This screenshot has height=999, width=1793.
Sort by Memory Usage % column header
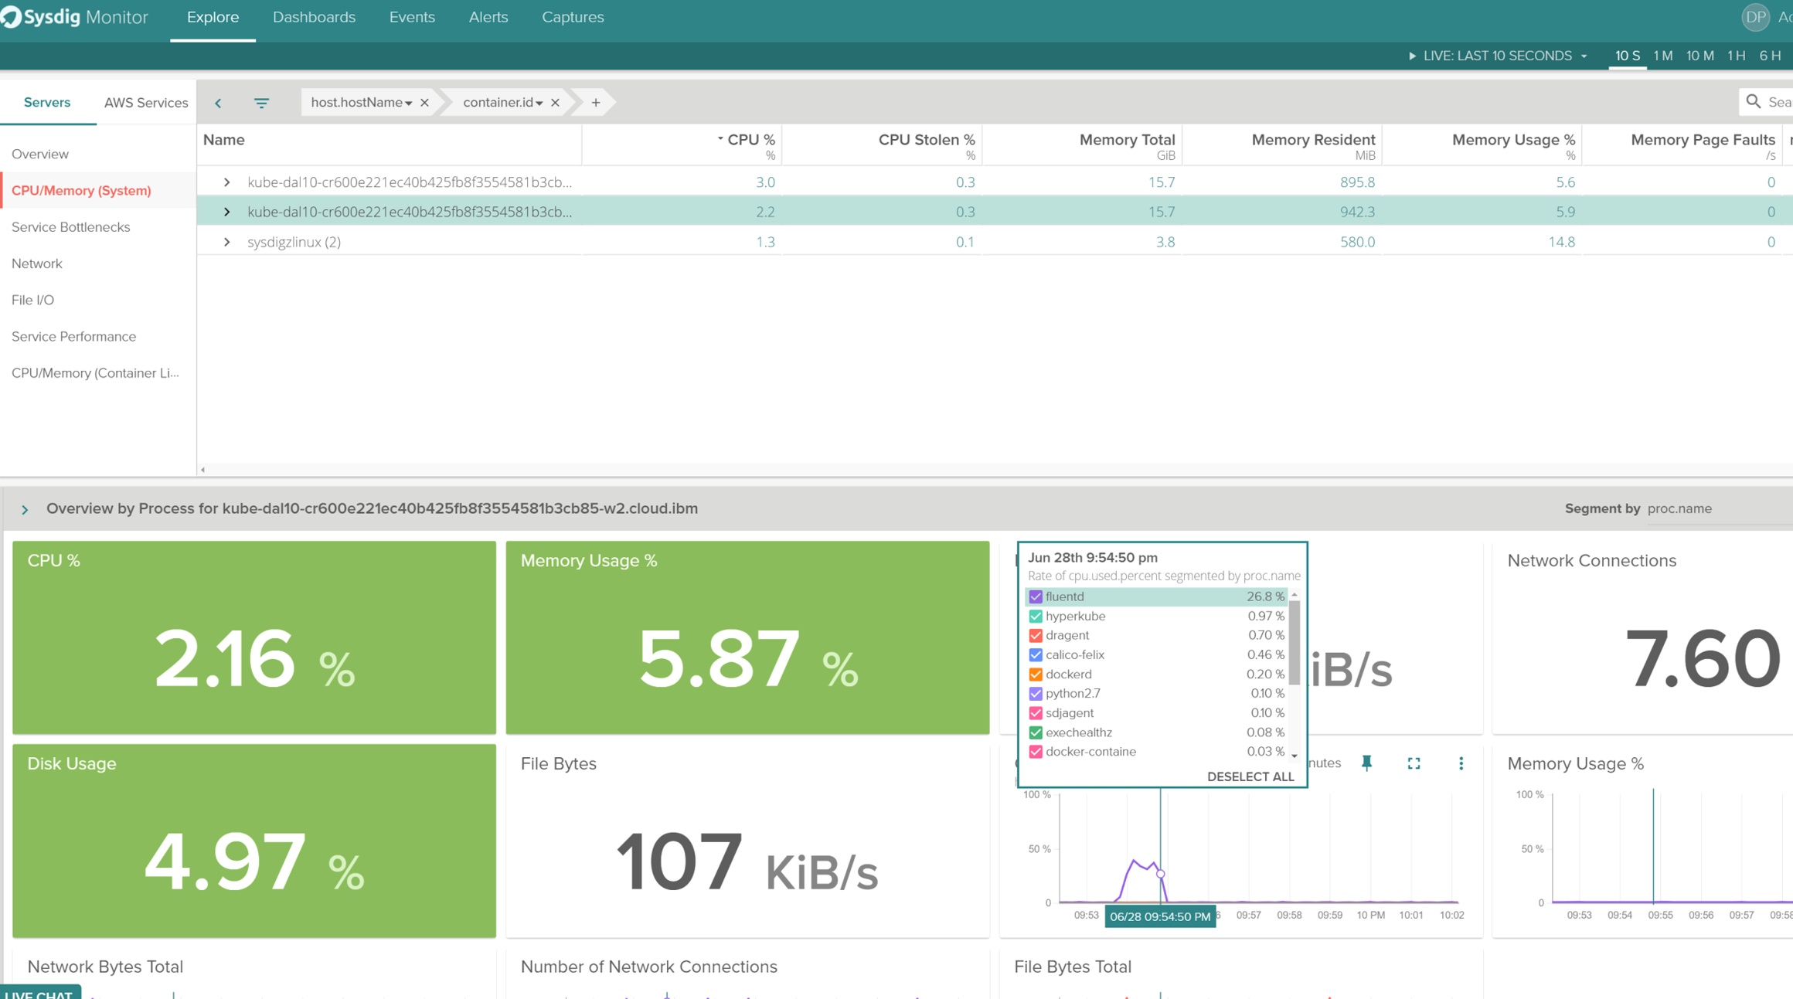(x=1513, y=140)
